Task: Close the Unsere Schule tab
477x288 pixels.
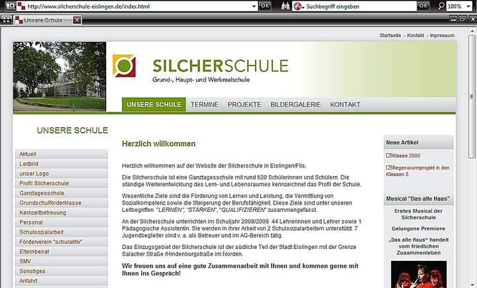Action: (x=77, y=20)
